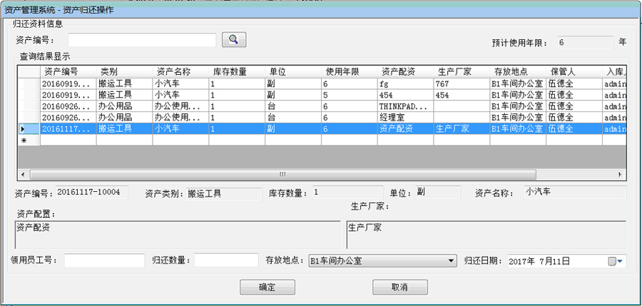Screen dimensions: 642x306
Task: Click the 存放地点 column header
Action: pyautogui.click(x=517, y=72)
